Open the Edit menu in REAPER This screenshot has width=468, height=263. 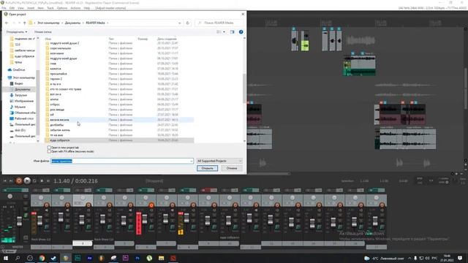point(12,8)
